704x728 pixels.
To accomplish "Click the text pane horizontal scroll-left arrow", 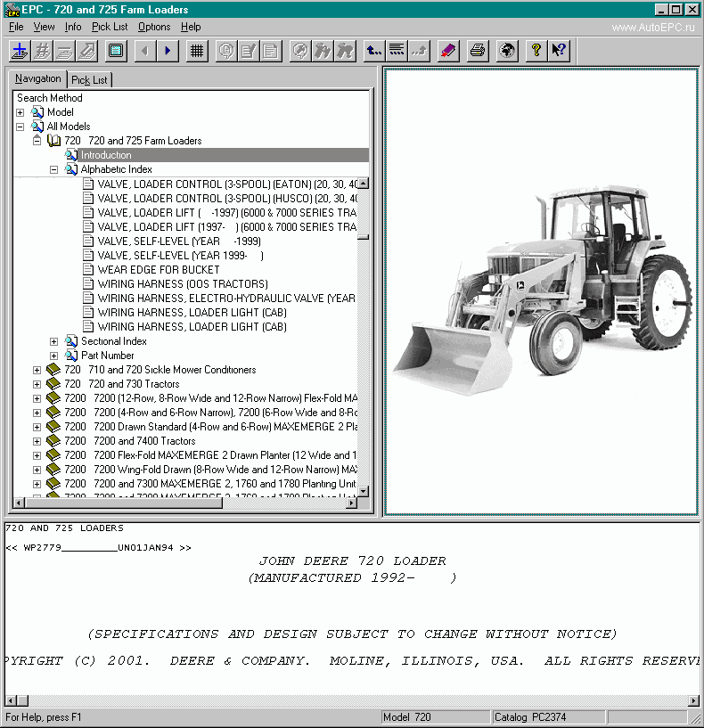I will click(12, 700).
